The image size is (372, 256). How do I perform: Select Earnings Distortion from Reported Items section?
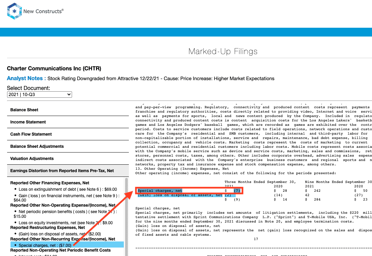pyautogui.click(x=68, y=170)
